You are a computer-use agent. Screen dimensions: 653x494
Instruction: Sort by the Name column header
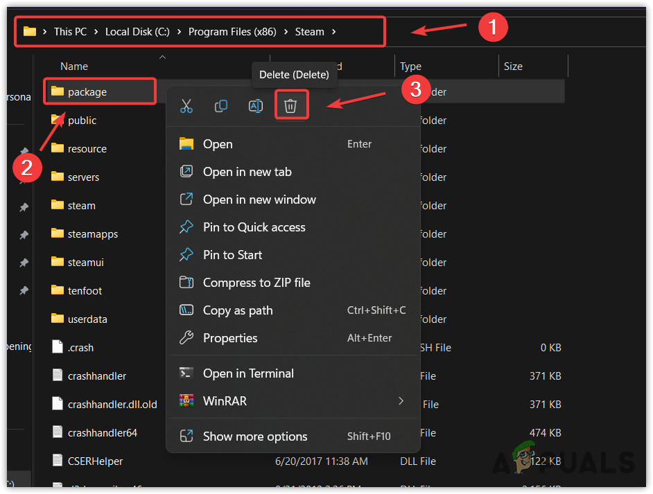tap(74, 67)
